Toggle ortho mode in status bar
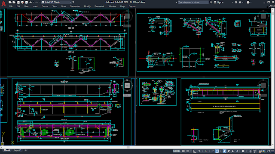275x154 pixels. click(x=195, y=151)
